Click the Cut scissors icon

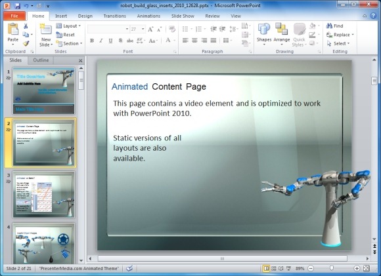pyautogui.click(x=26, y=26)
